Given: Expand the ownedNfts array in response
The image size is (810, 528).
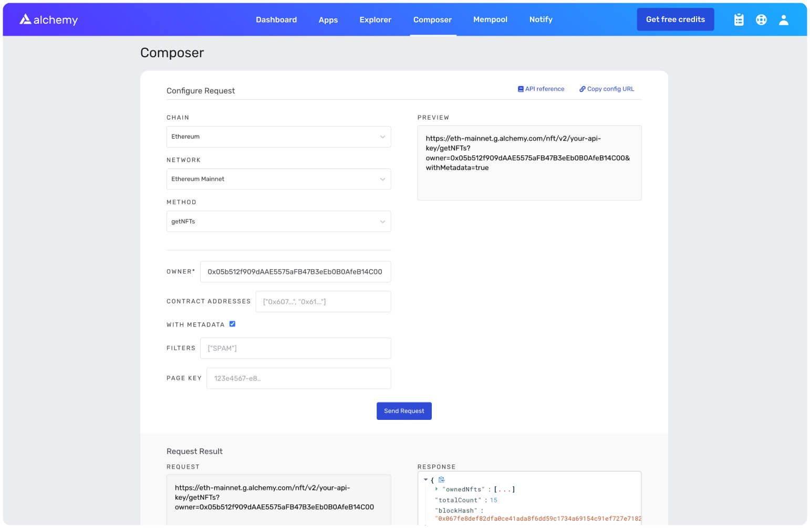Looking at the screenshot, I should [x=437, y=489].
